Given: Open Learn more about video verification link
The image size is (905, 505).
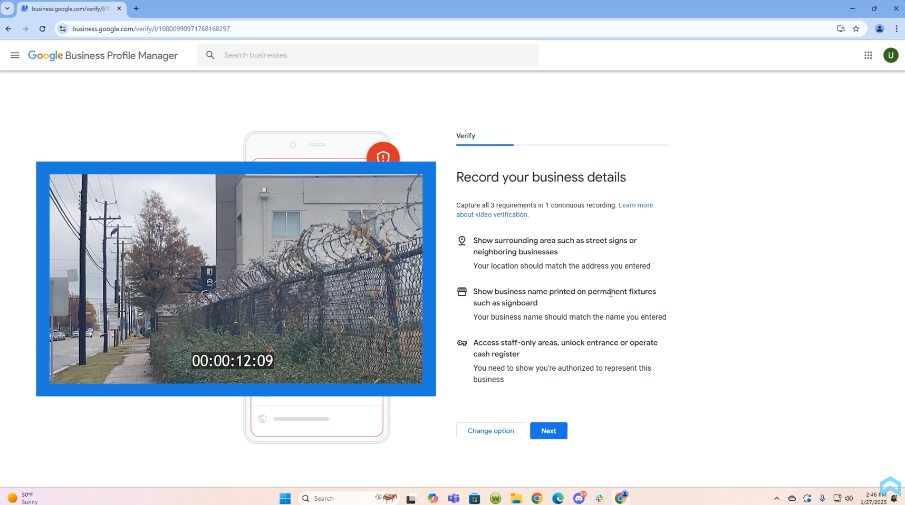Looking at the screenshot, I should coord(554,210).
